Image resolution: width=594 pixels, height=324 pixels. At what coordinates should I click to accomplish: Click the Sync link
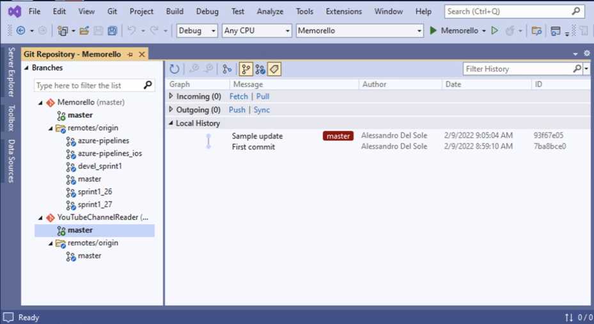coord(262,110)
